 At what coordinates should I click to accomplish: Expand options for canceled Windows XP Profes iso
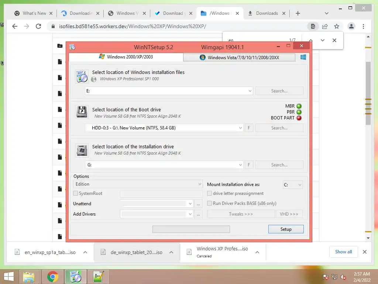(x=257, y=252)
